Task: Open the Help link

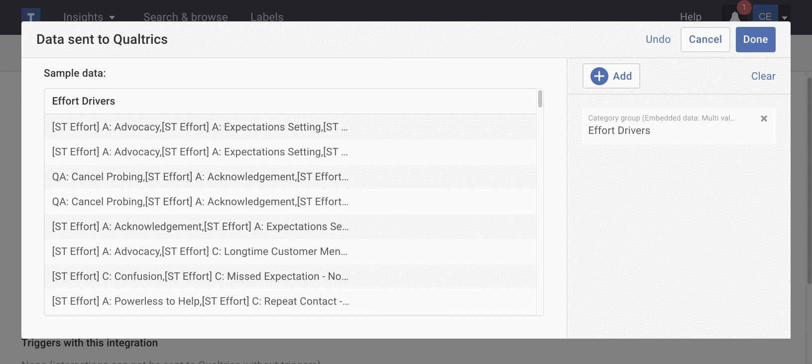Action: (x=691, y=17)
